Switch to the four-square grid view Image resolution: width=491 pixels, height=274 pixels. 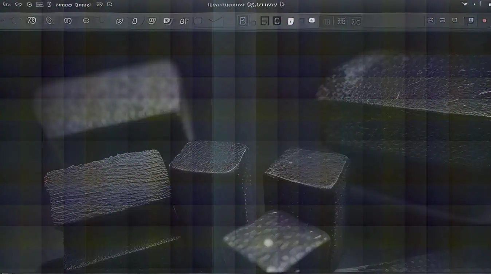tap(341, 21)
